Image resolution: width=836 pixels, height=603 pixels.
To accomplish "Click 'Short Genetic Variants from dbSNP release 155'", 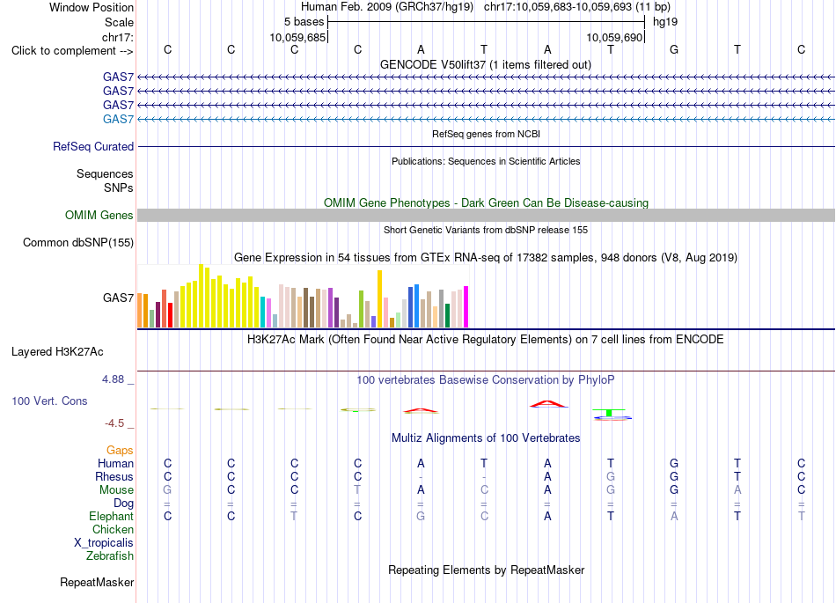I will pos(486,231).
